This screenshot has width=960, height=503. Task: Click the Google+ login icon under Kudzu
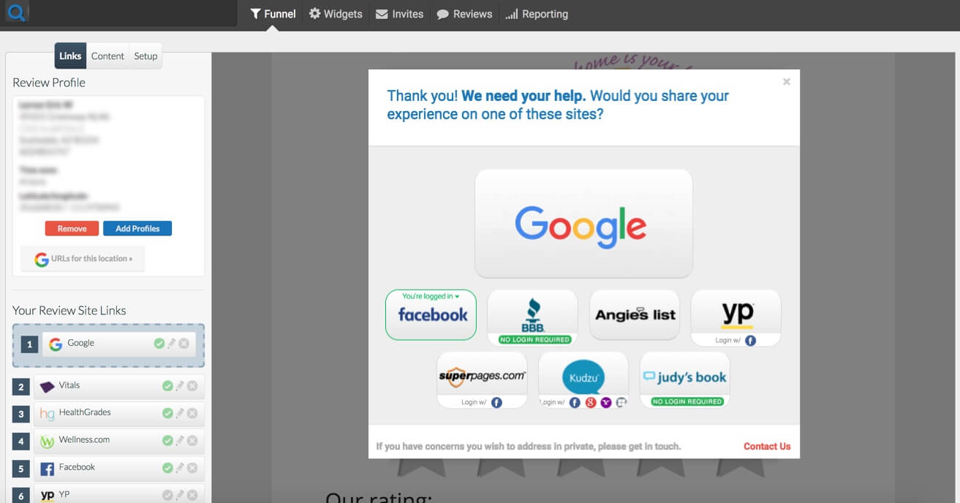click(591, 402)
